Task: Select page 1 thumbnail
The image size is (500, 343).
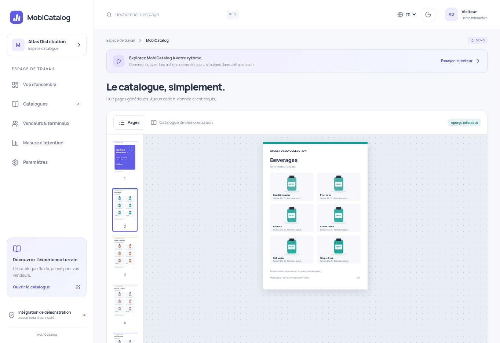Action: click(x=125, y=161)
